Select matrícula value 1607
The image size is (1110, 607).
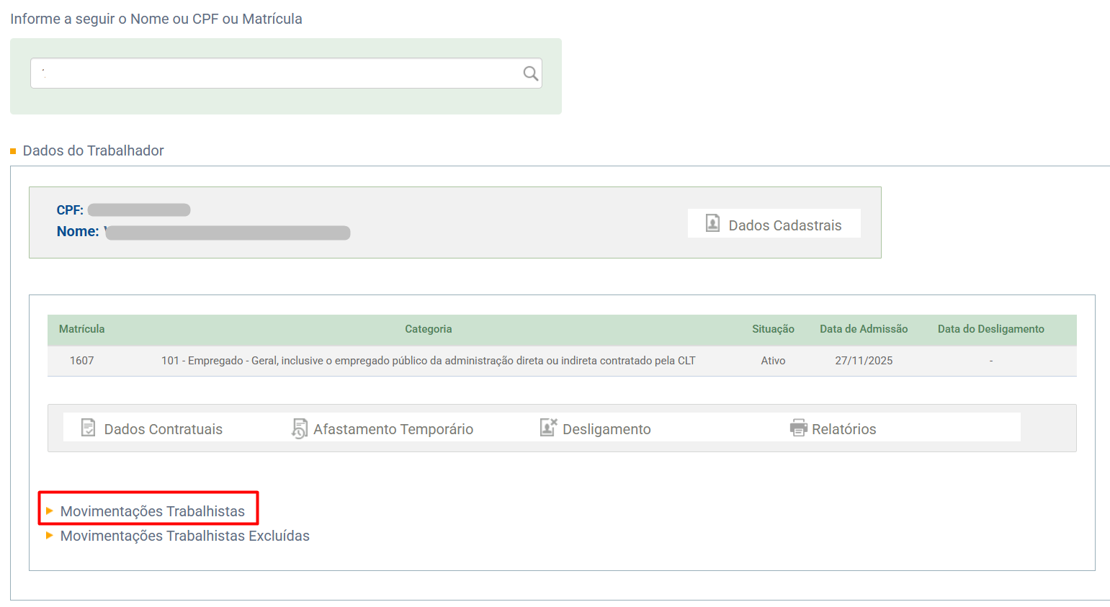point(81,361)
